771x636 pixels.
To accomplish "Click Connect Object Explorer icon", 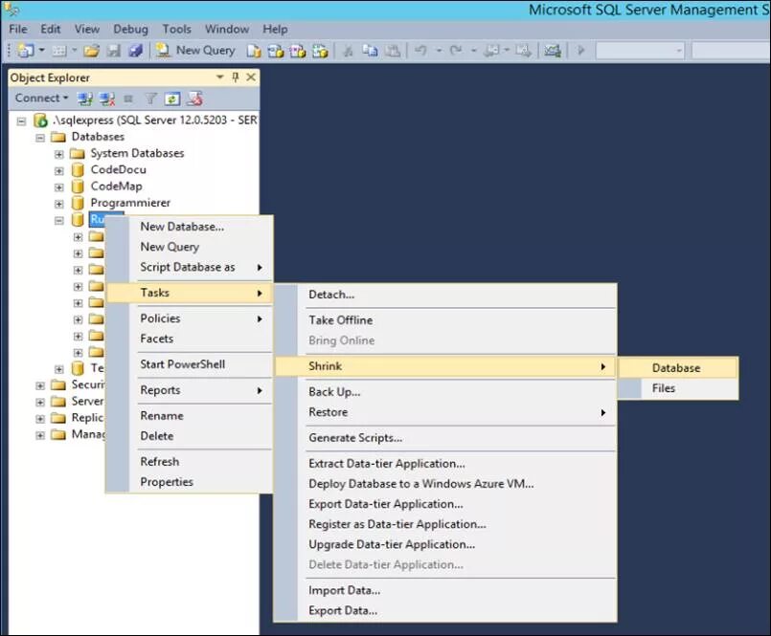I will 85,99.
